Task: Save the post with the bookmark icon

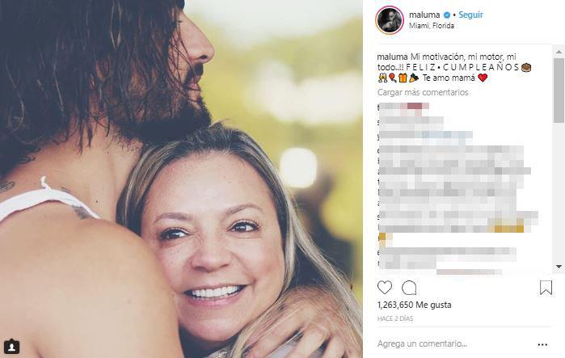Action: [546, 288]
